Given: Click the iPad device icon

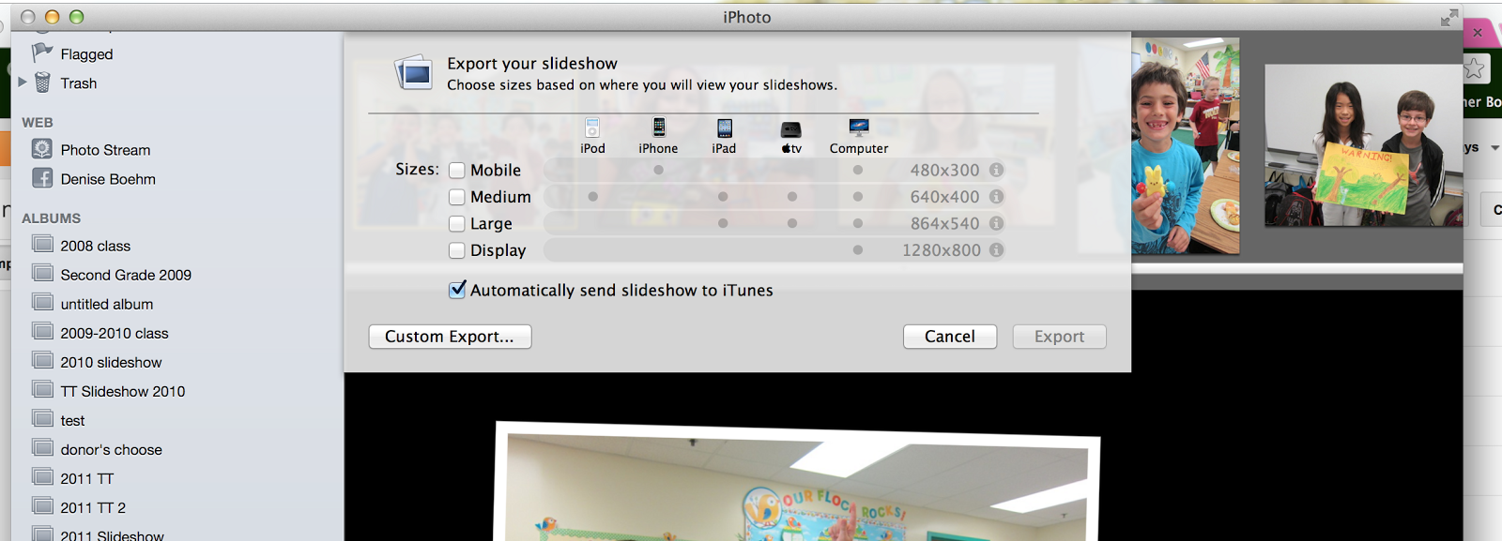Looking at the screenshot, I should point(725,128).
